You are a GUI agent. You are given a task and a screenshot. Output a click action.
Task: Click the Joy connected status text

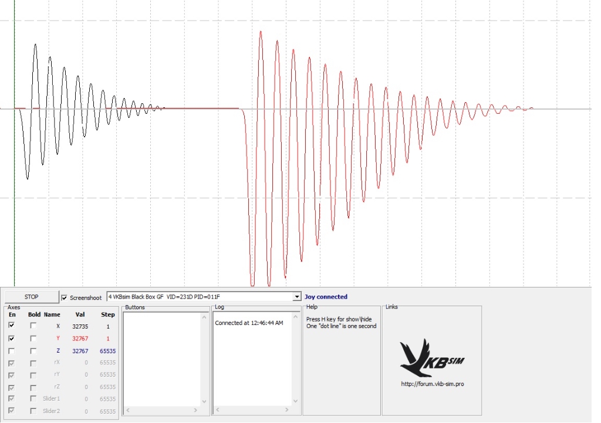326,297
